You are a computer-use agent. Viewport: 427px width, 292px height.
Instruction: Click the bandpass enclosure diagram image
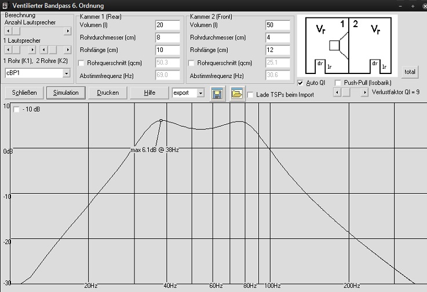348,46
